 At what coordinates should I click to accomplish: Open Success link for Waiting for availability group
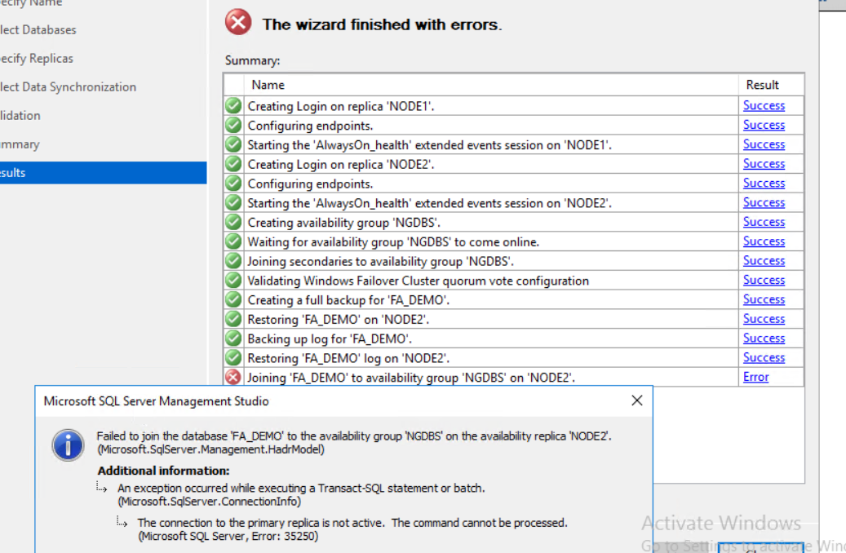click(764, 241)
